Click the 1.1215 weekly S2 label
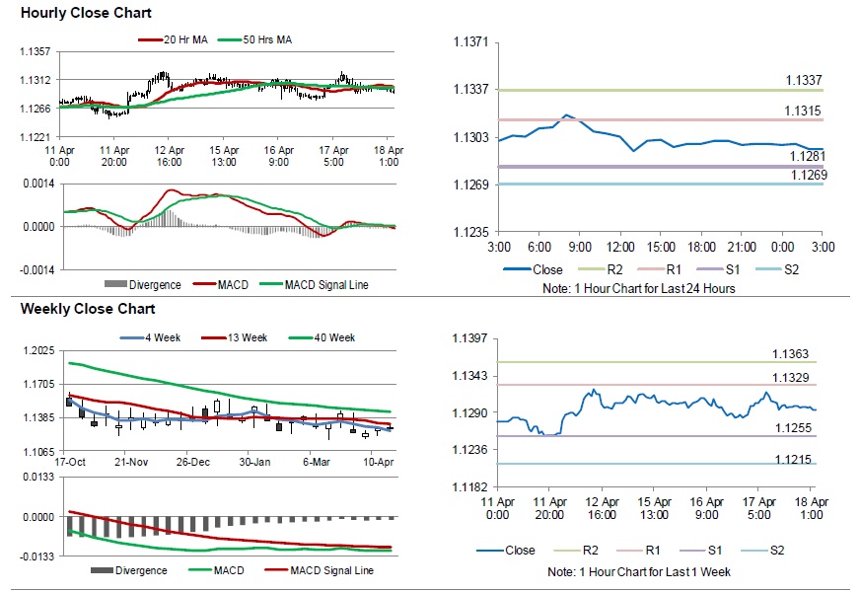Image resolution: width=861 pixels, height=593 pixels. [792, 460]
